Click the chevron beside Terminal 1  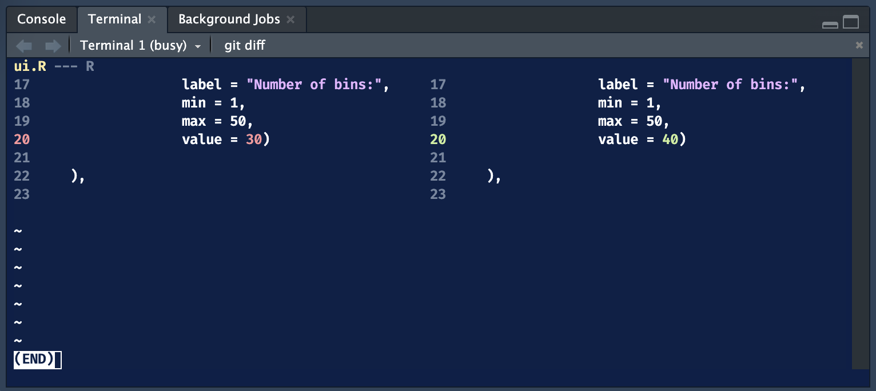coord(198,46)
